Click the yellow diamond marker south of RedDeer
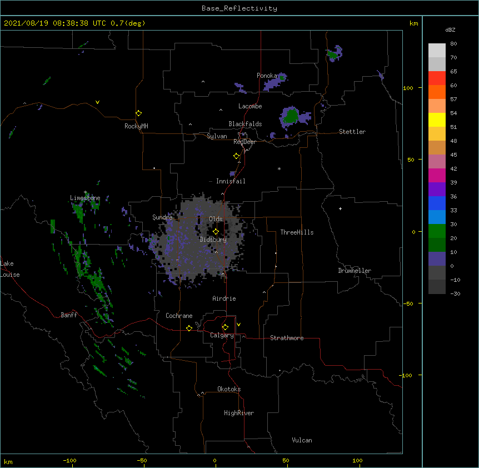 [x=237, y=156]
